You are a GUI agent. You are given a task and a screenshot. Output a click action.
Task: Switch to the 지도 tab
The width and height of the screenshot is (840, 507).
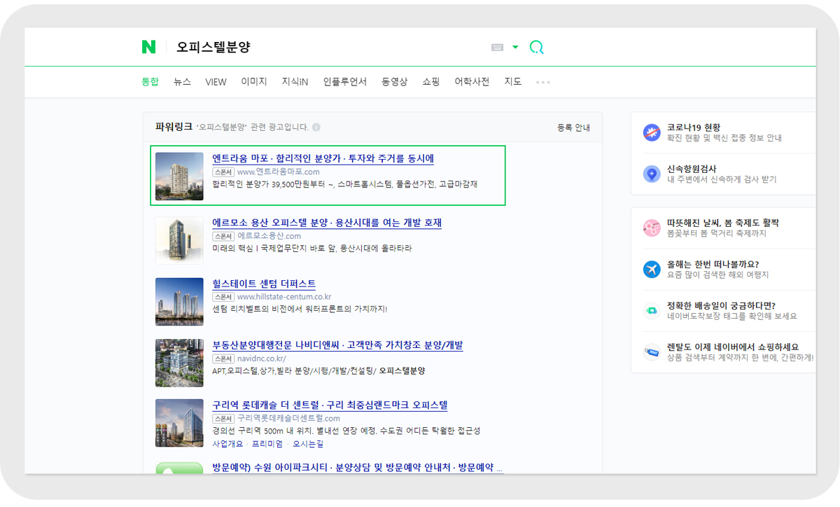point(513,82)
